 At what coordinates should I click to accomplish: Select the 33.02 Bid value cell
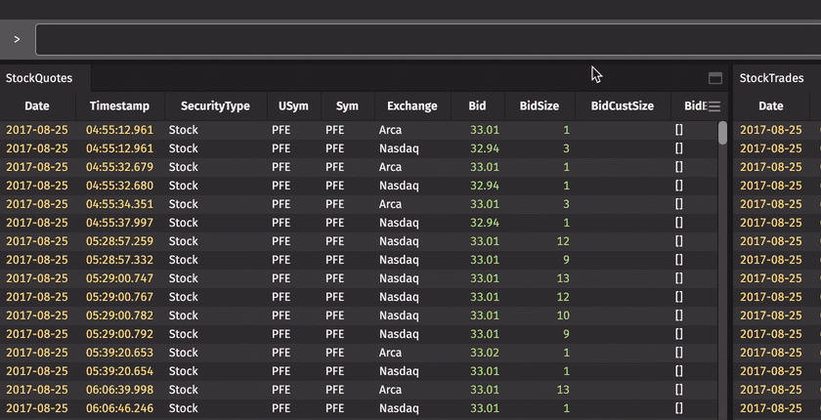(x=484, y=353)
